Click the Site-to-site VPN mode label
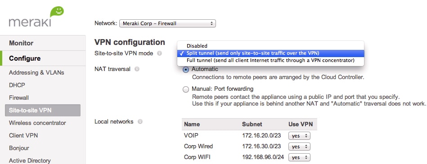Viewport: 427px width, 164px height. coord(124,53)
